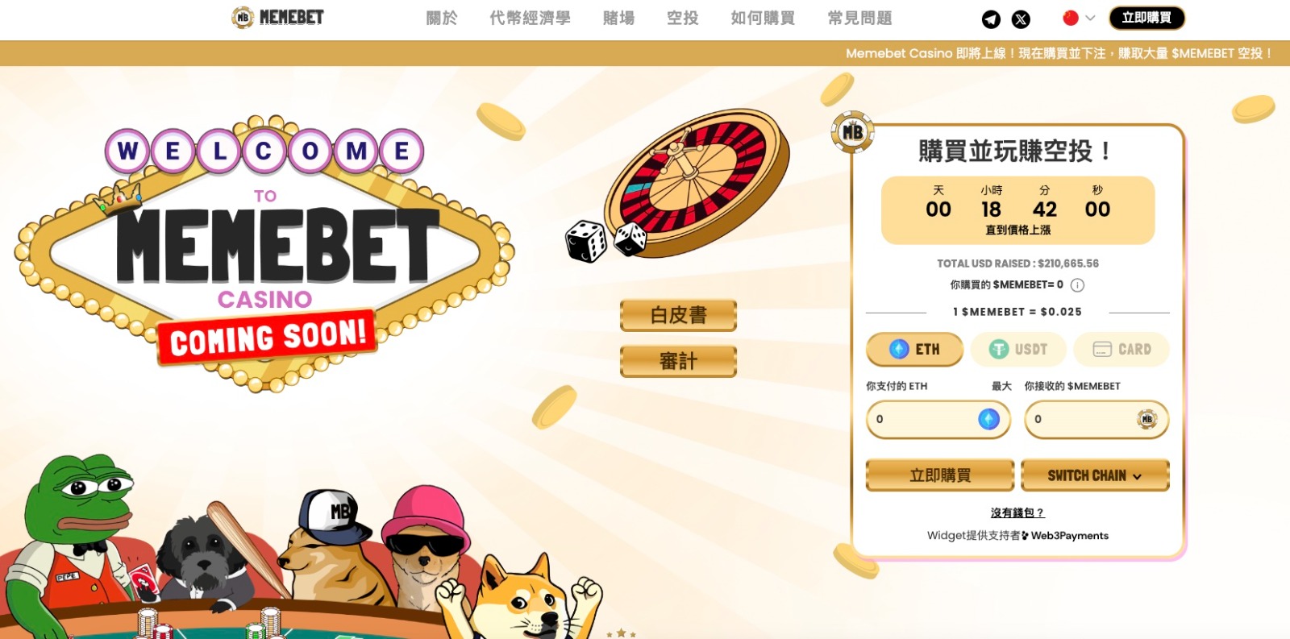
Task: Focus the 你支付的 ETH amount field
Action: click(938, 419)
